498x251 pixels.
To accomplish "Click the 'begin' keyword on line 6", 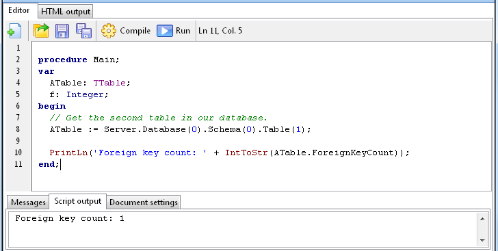I will (x=52, y=106).
